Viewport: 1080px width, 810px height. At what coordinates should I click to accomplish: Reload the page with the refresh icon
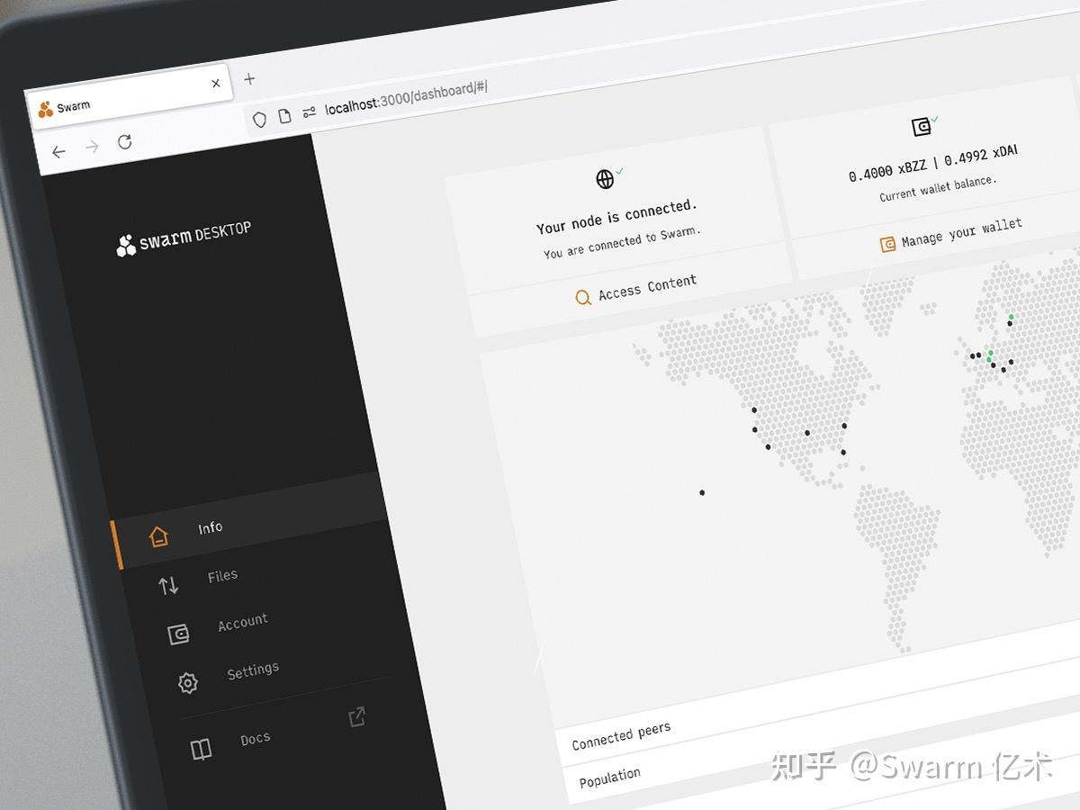pos(124,141)
